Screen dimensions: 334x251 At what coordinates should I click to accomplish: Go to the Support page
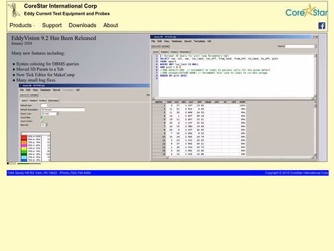point(51,25)
